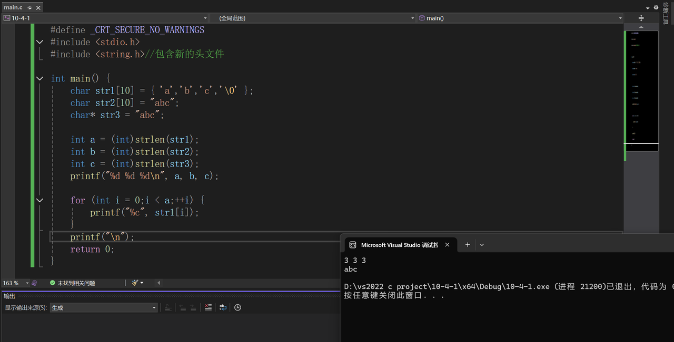Screen dimensions: 674x342
Task: Click the find message in code icon
Action: pyautogui.click(x=167, y=308)
